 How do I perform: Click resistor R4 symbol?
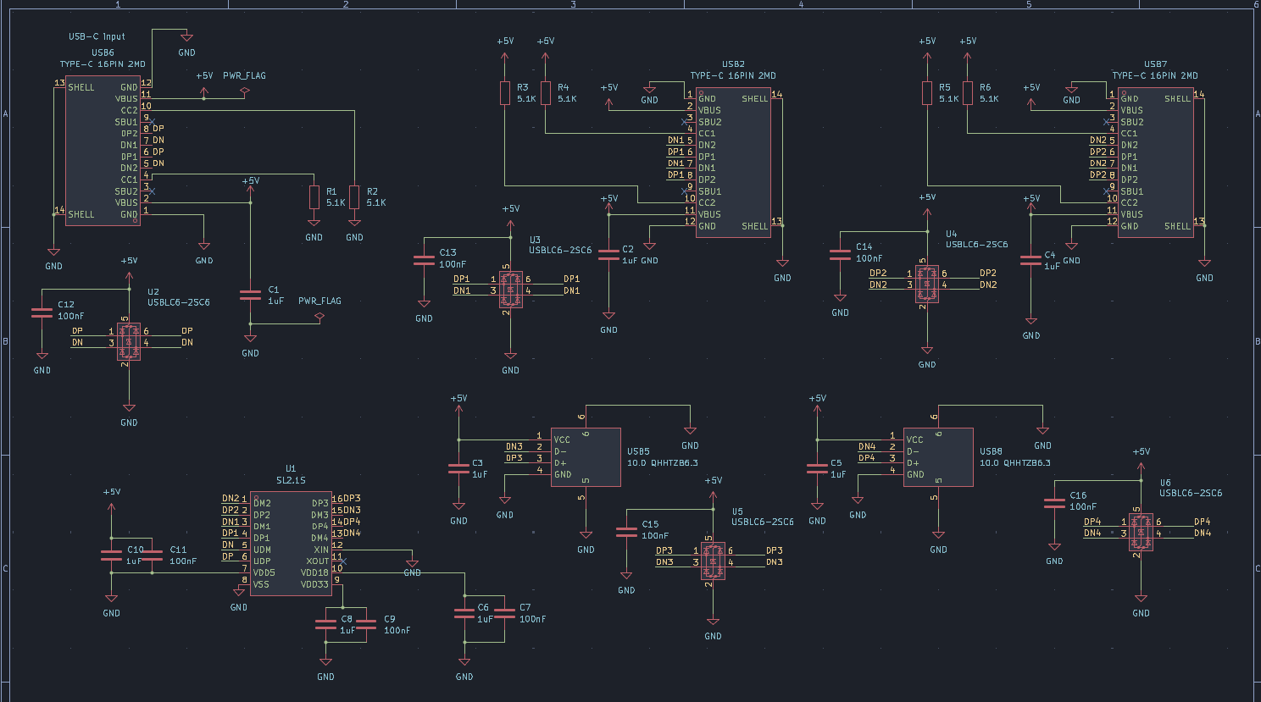pyautogui.click(x=546, y=93)
